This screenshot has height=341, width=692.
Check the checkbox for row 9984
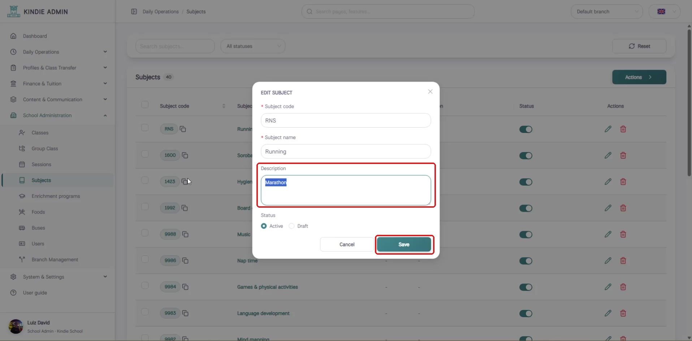(145, 285)
